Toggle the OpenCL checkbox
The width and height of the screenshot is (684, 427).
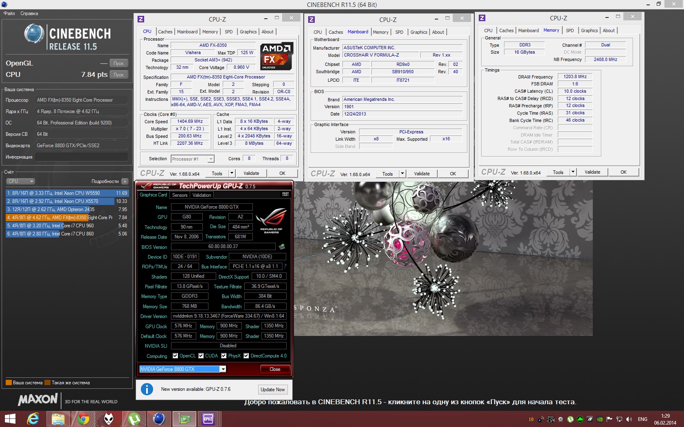[x=175, y=356]
